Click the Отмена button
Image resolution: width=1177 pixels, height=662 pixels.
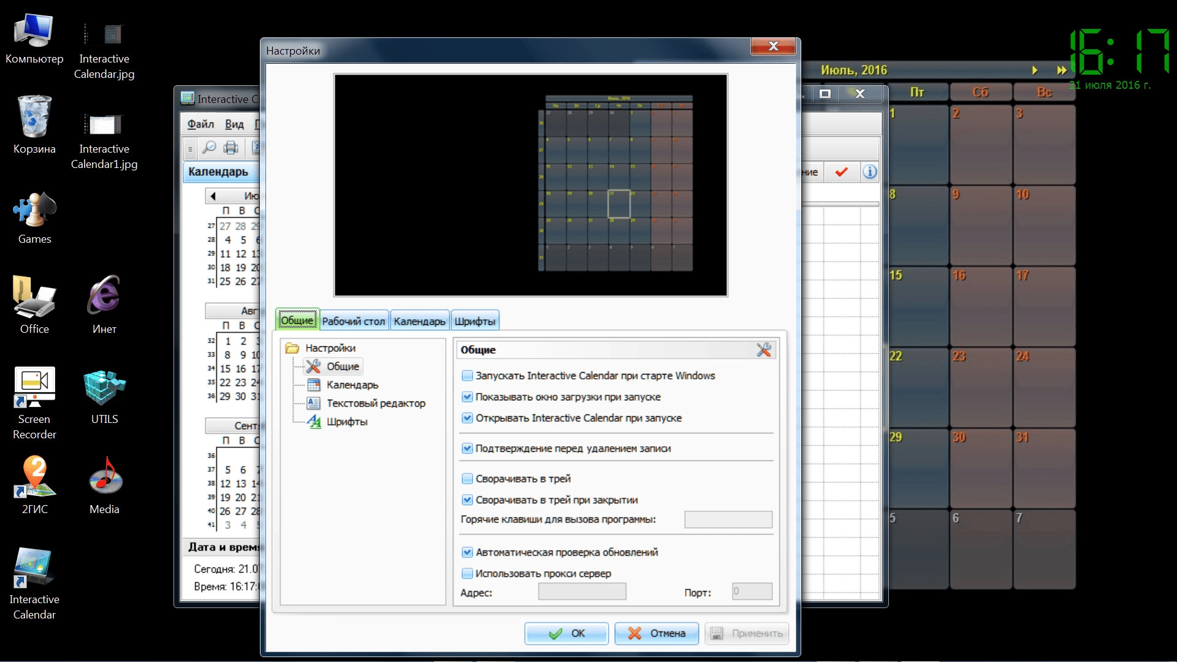657,634
